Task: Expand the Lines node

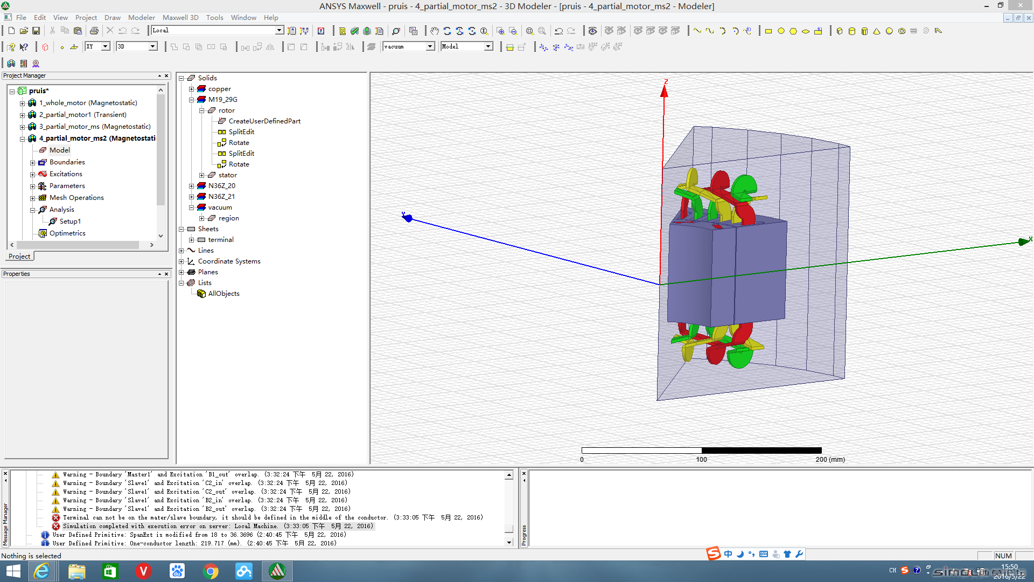Action: click(x=181, y=251)
